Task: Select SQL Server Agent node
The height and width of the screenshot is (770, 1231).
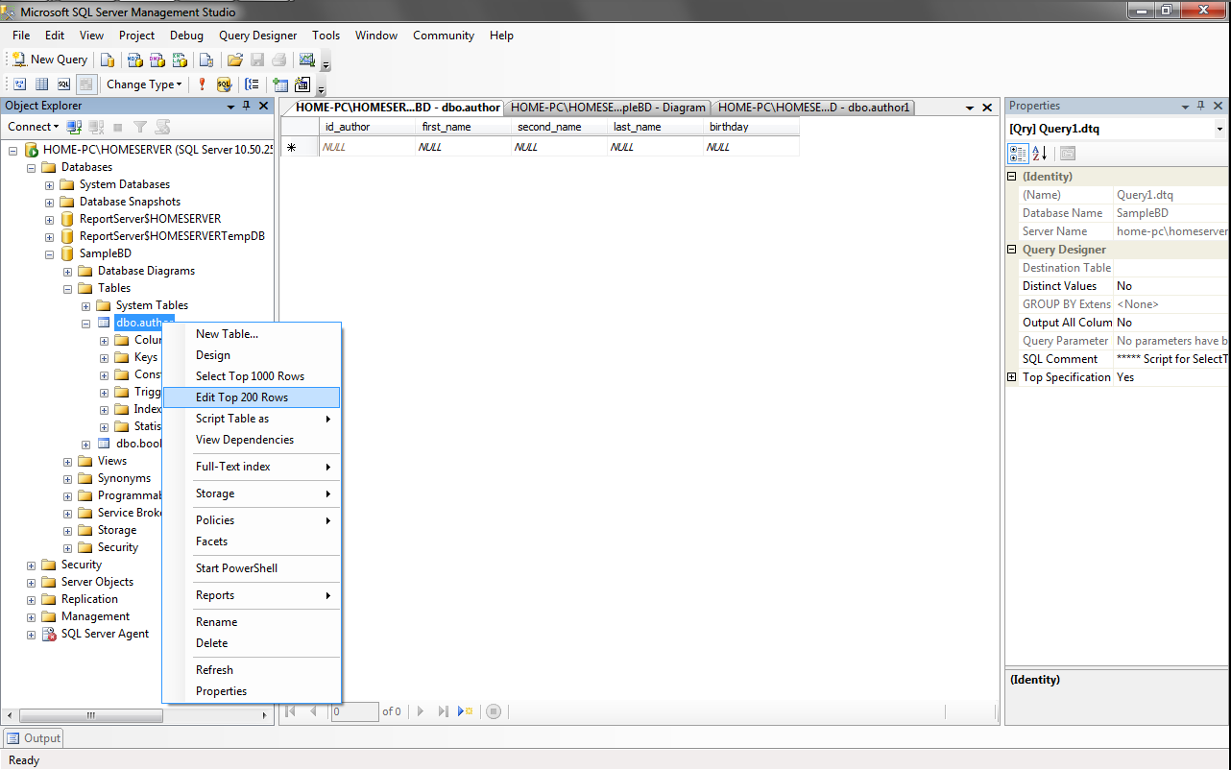Action: coord(105,634)
